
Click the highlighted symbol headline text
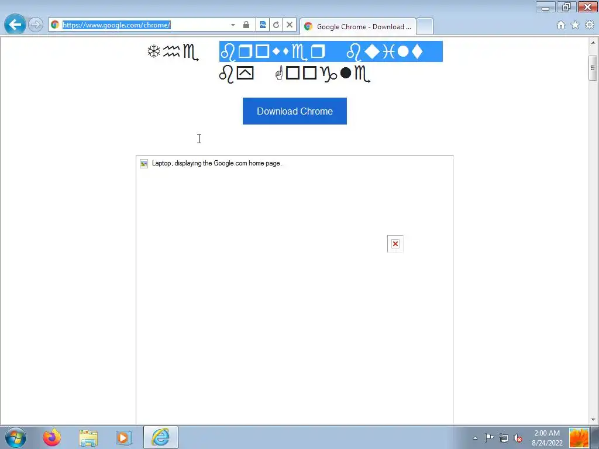(331, 51)
